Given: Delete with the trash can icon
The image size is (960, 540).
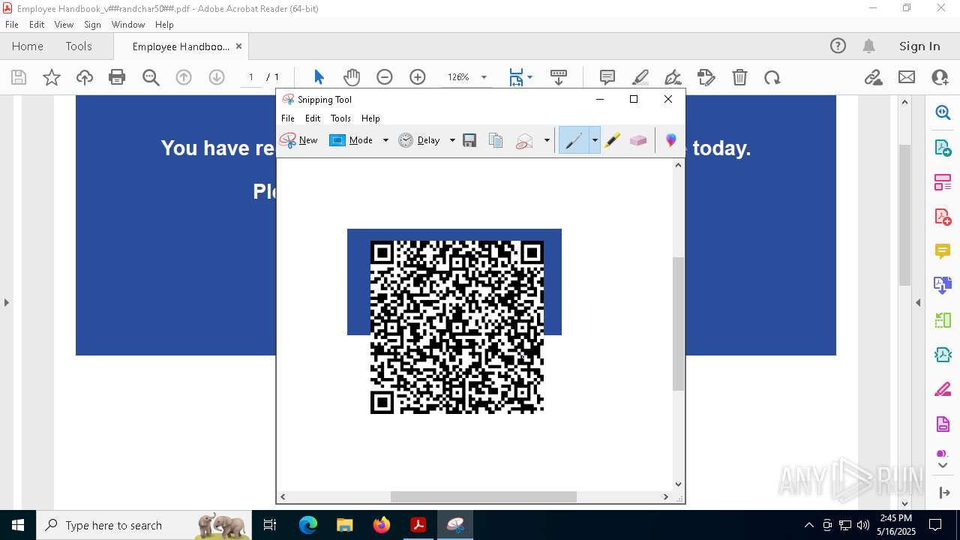Looking at the screenshot, I should [739, 77].
